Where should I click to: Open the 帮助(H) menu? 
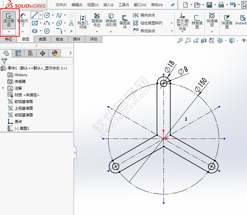pos(157,5)
